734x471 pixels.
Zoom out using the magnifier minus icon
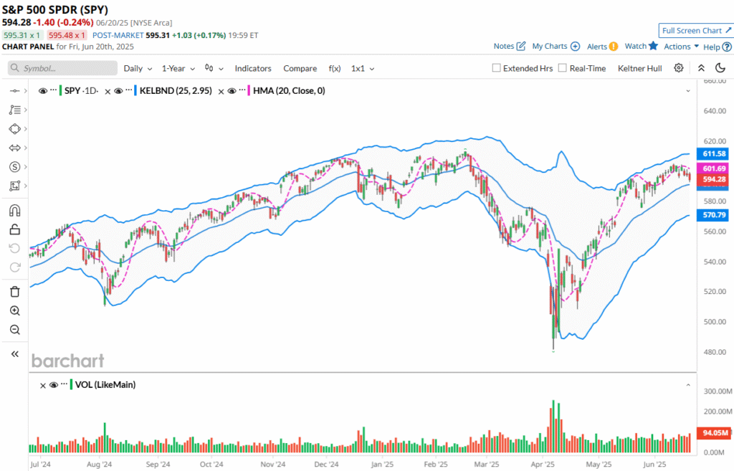[x=14, y=330]
